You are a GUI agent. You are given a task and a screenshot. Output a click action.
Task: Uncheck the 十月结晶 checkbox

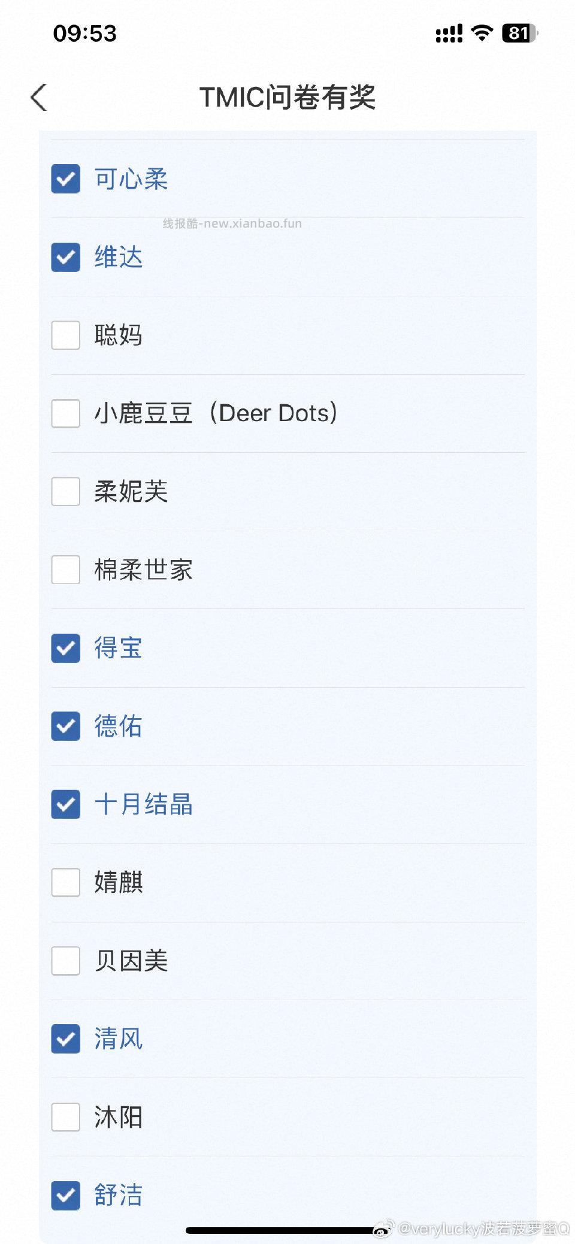(65, 804)
